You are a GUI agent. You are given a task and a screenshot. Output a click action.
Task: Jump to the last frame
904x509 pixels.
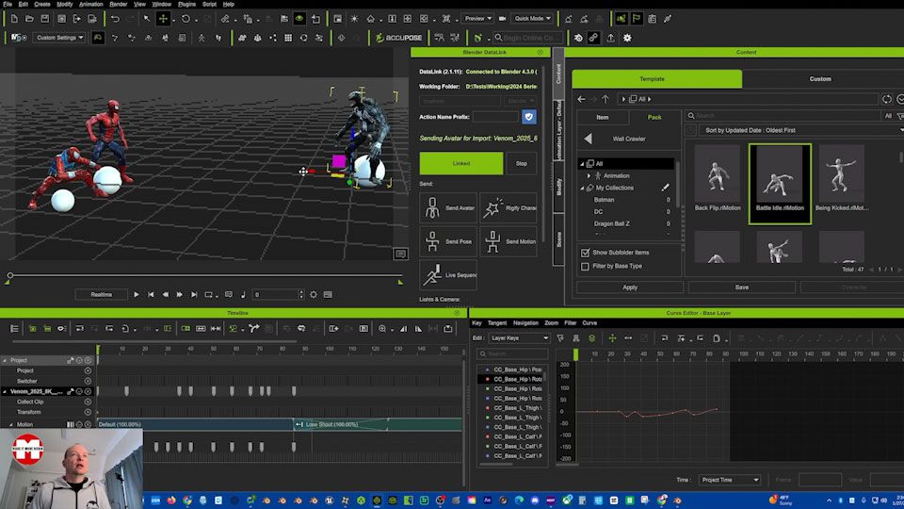[x=194, y=294]
